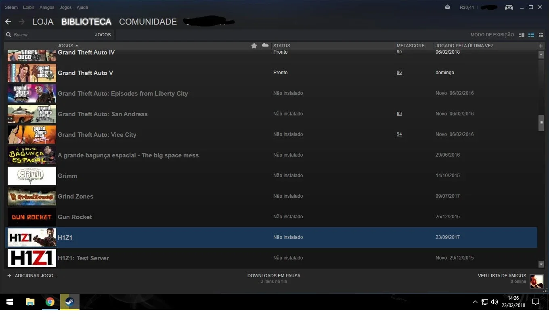
Task: Select A grande bagunça espacial row
Action: [271, 155]
